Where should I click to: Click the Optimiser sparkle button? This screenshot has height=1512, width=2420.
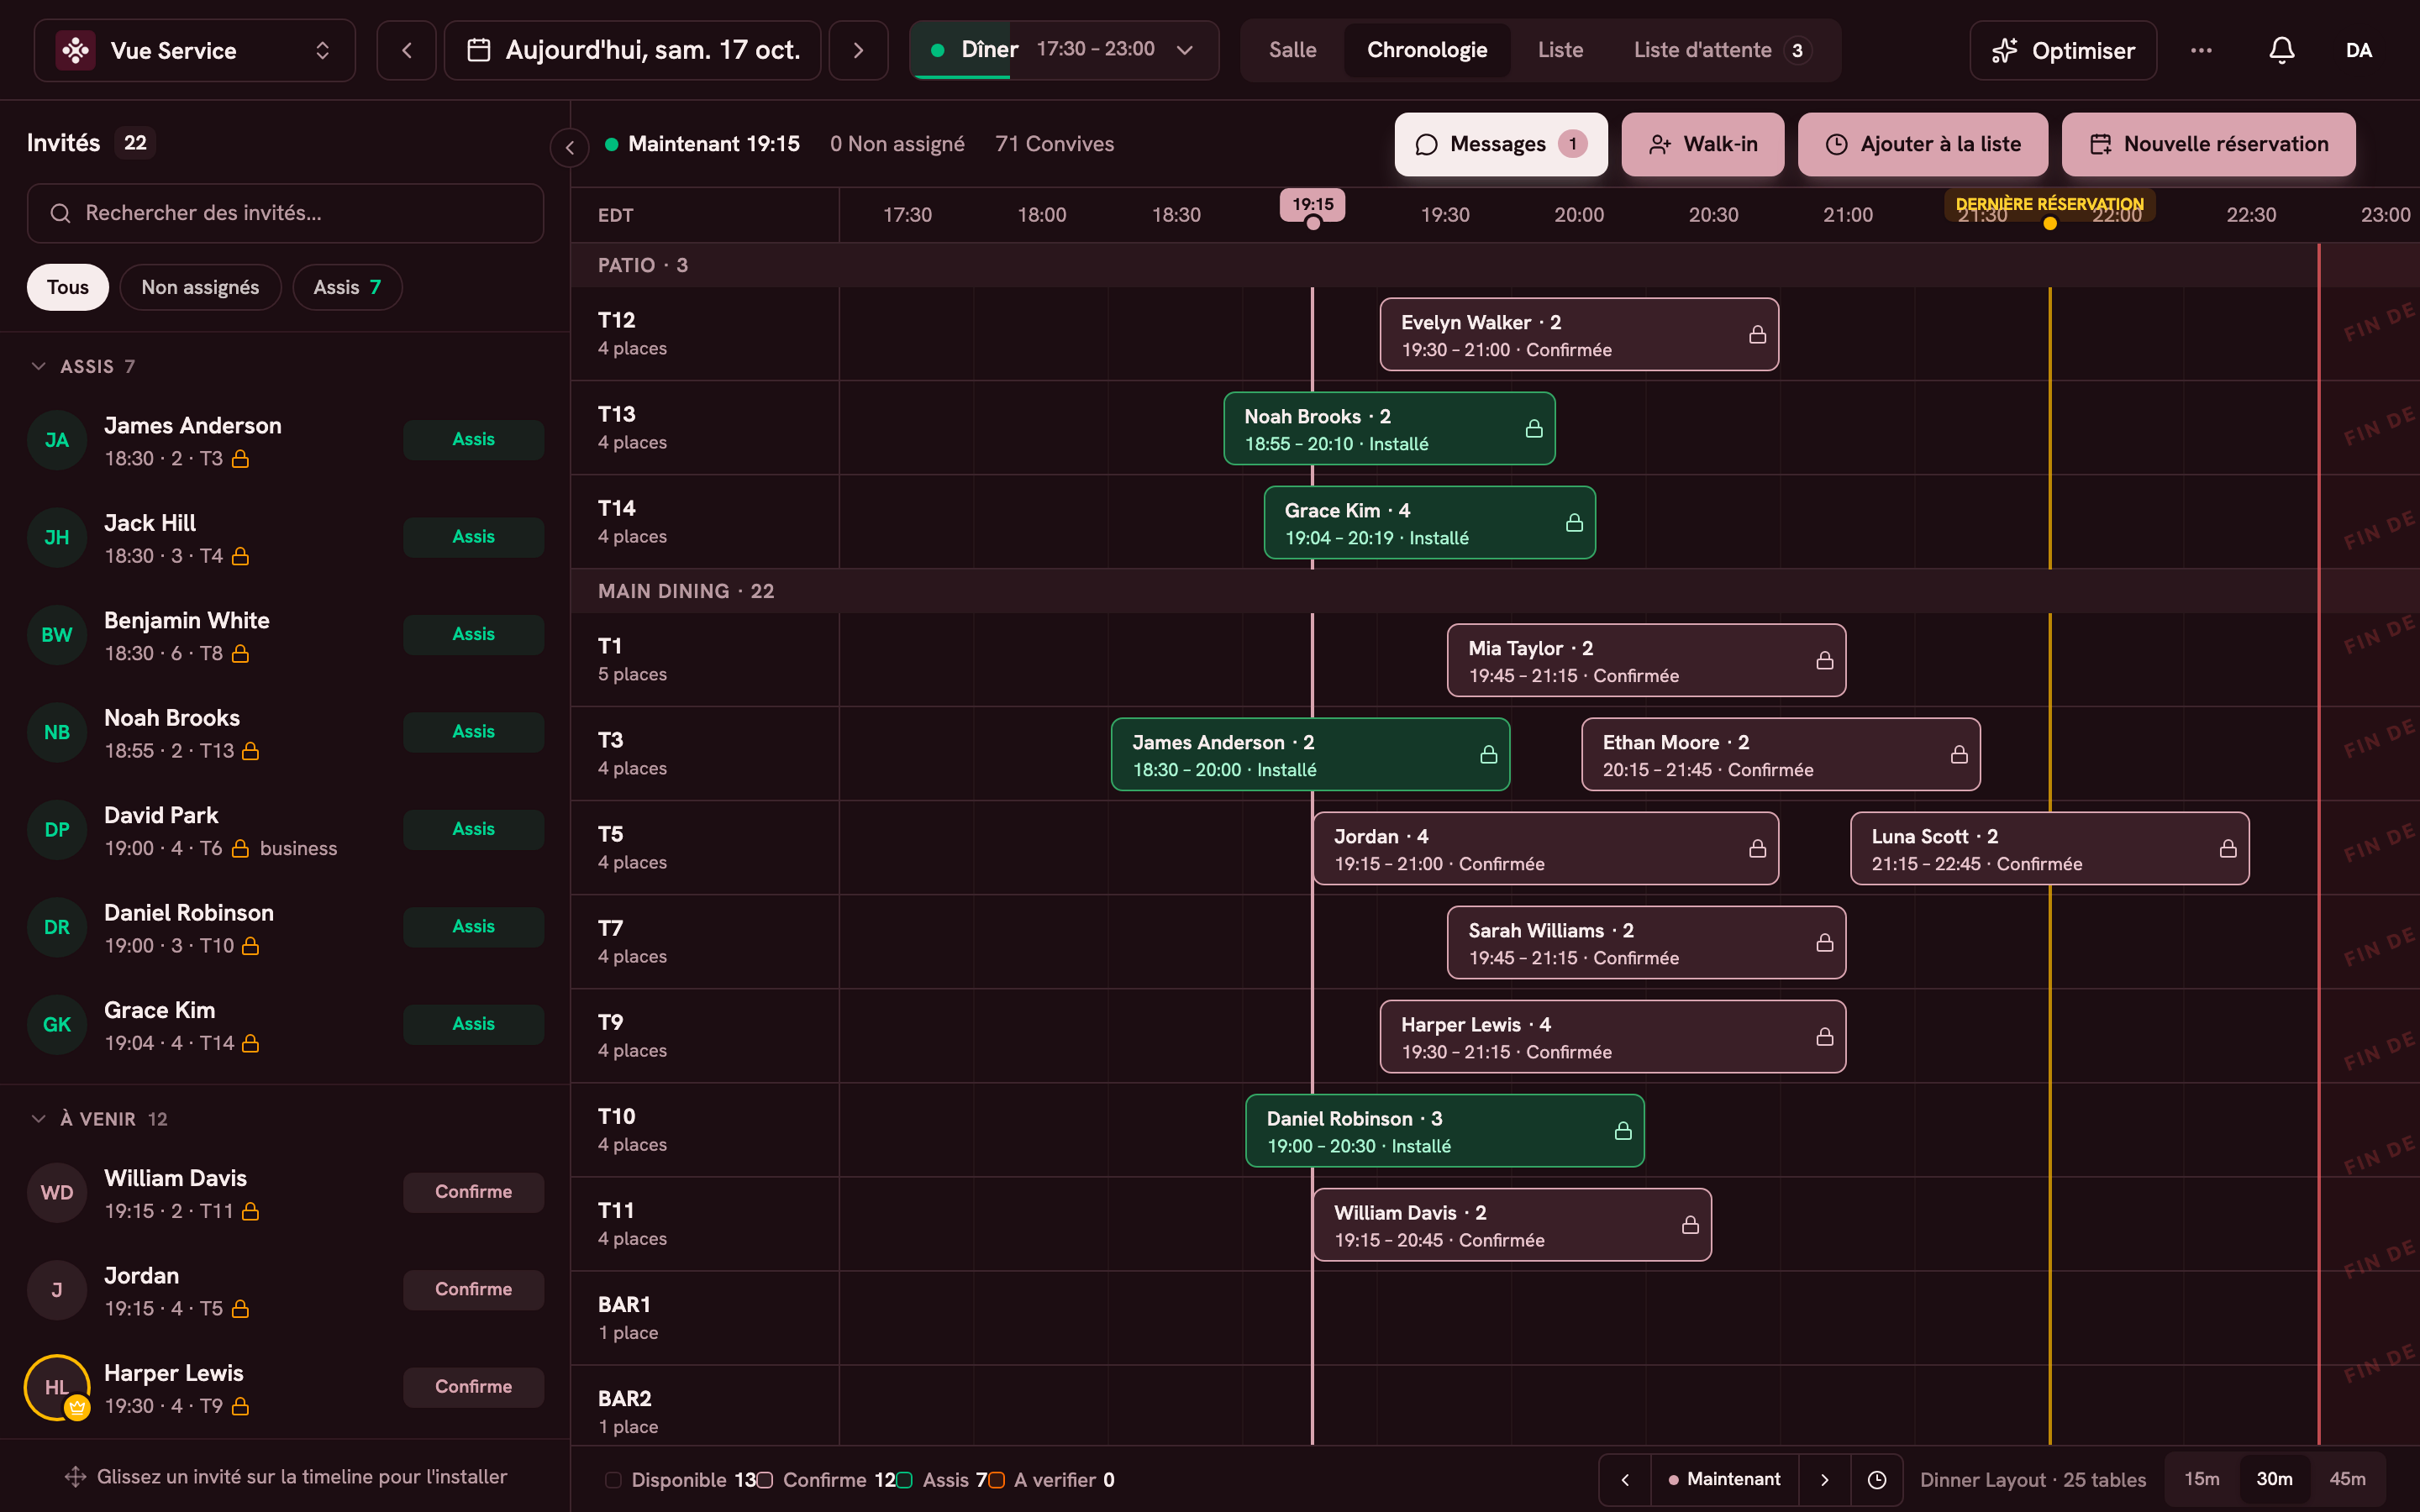(x=2063, y=50)
